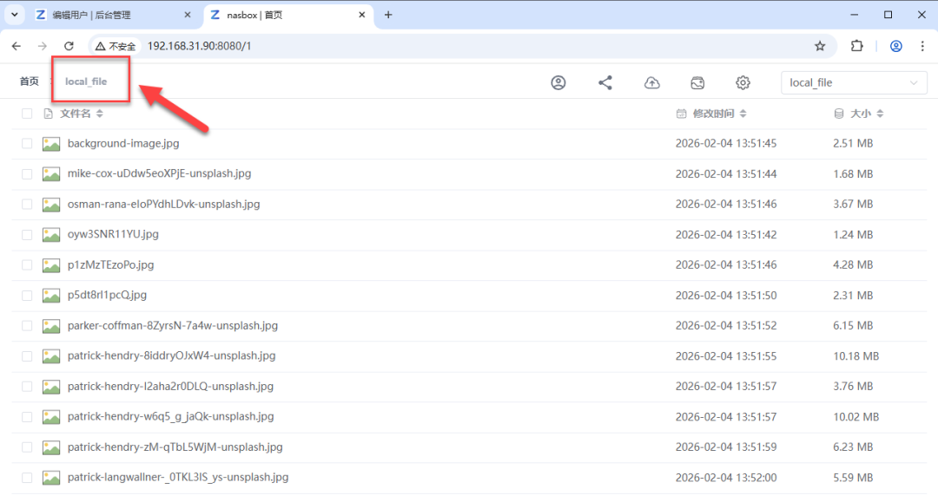Close the 编辑用户 browser tab
Image resolution: width=938 pixels, height=502 pixels.
(x=188, y=15)
